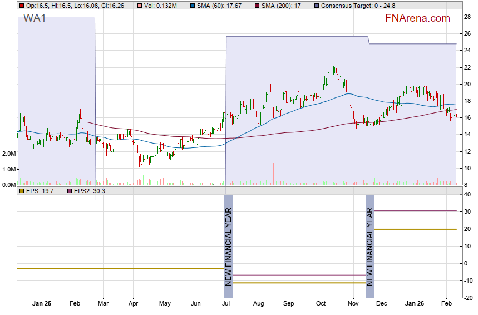Click the pink Vol legend swatch
The image size is (478, 315).
tap(131, 6)
